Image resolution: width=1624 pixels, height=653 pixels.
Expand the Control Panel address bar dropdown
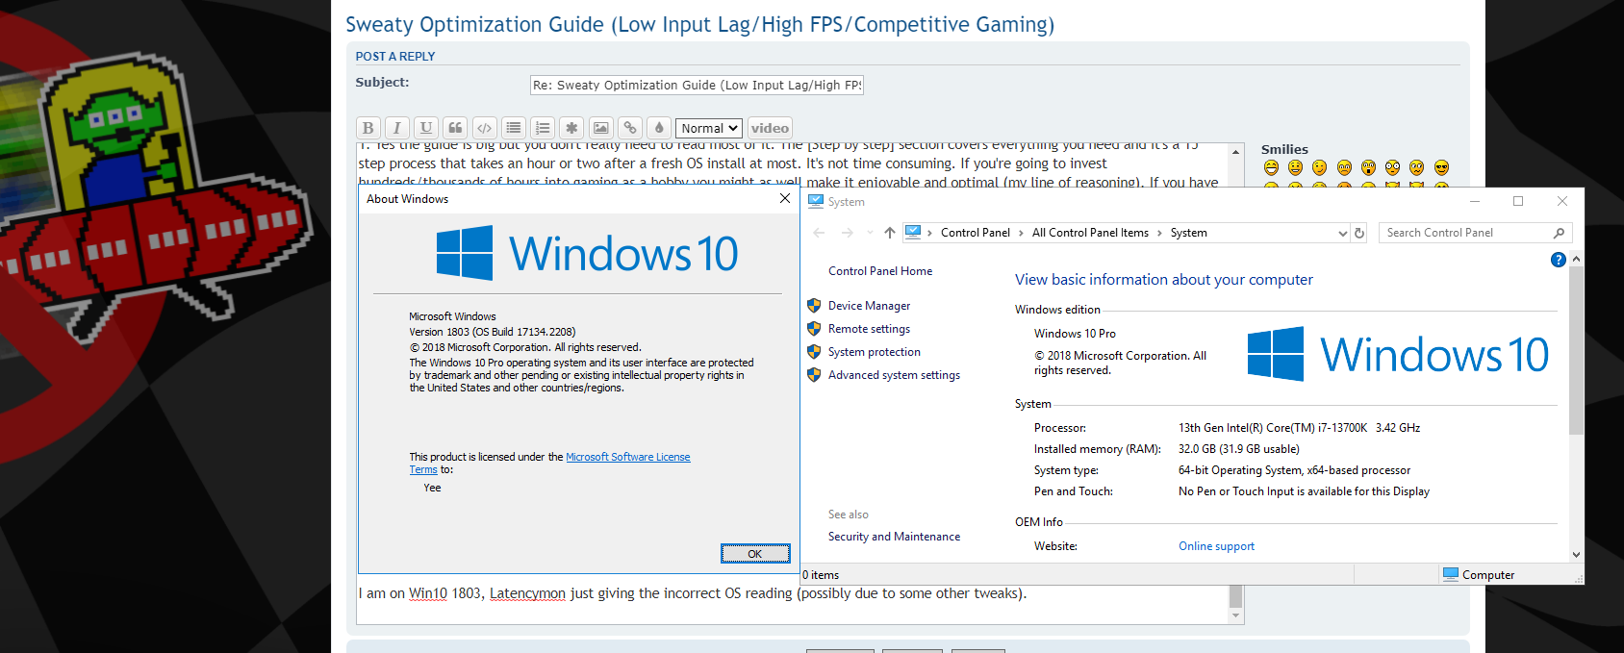coord(1342,233)
